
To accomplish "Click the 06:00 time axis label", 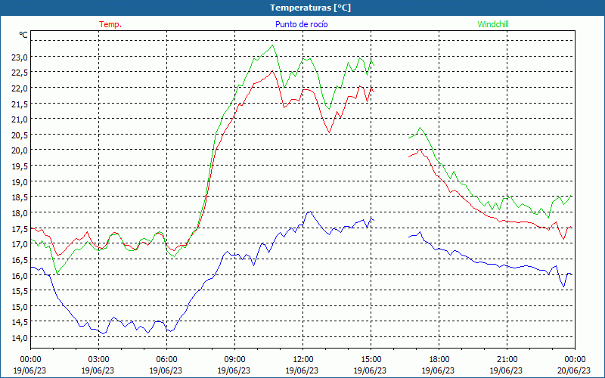I will pyautogui.click(x=166, y=360).
